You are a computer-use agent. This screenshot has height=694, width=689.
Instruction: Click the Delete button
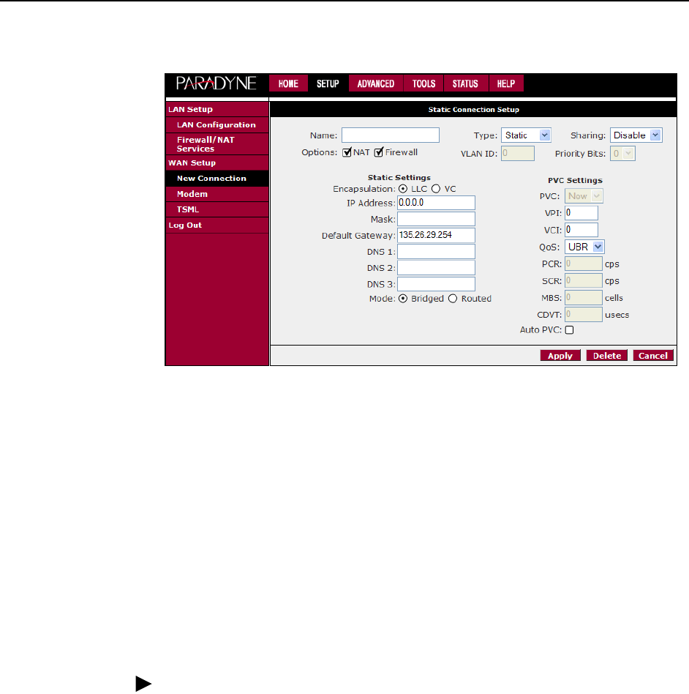[607, 356]
